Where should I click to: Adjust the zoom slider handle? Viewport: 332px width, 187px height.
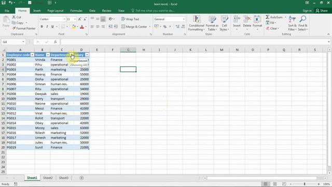305,184
